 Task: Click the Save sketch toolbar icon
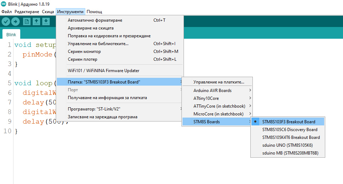46,21
